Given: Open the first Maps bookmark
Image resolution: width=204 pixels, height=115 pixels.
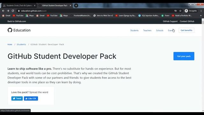Looking at the screenshot, I should click(x=30, y=16).
